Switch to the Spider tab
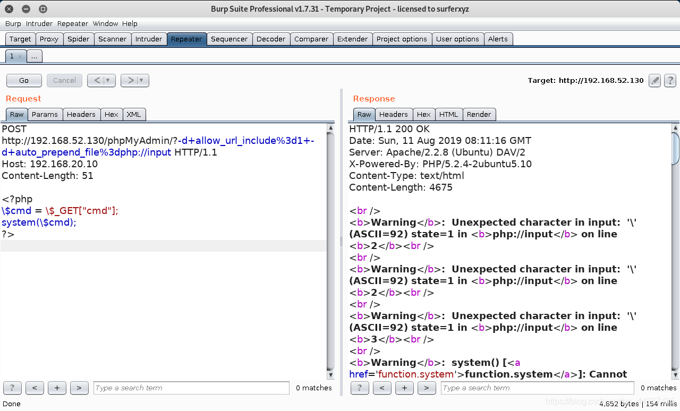 [x=79, y=39]
